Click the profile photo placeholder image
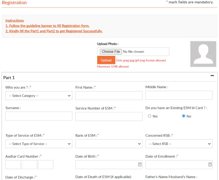This screenshot has height=180, width=219. pyautogui.click(x=203, y=54)
